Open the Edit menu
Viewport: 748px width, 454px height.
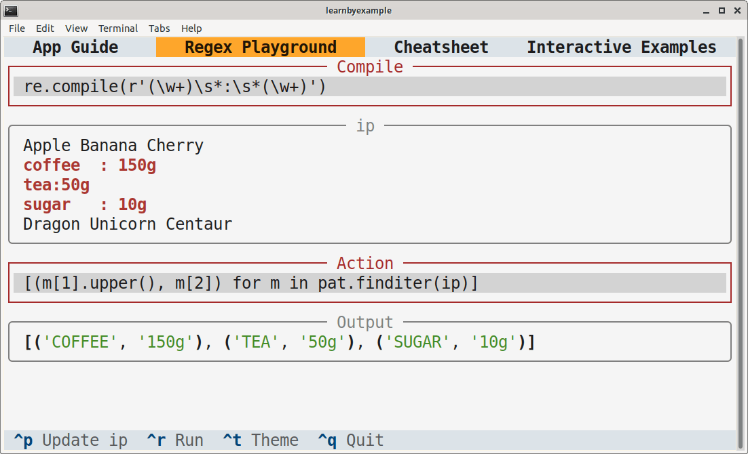(45, 28)
